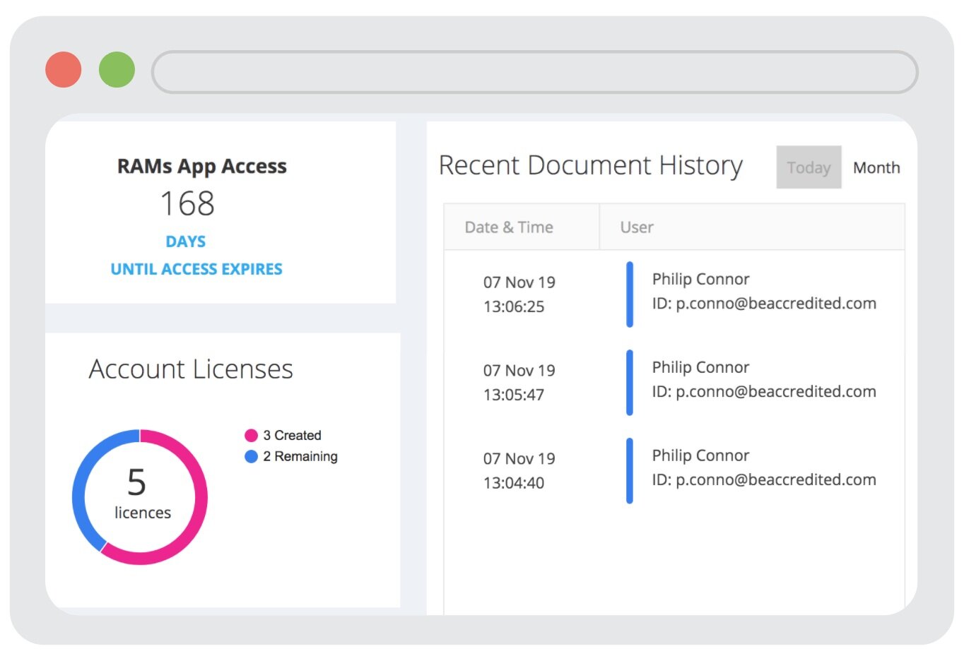Screen dimensions: 964x668
Task: Click the 'UNTIL ACCESS EXPIRES' text
Action: pos(196,269)
